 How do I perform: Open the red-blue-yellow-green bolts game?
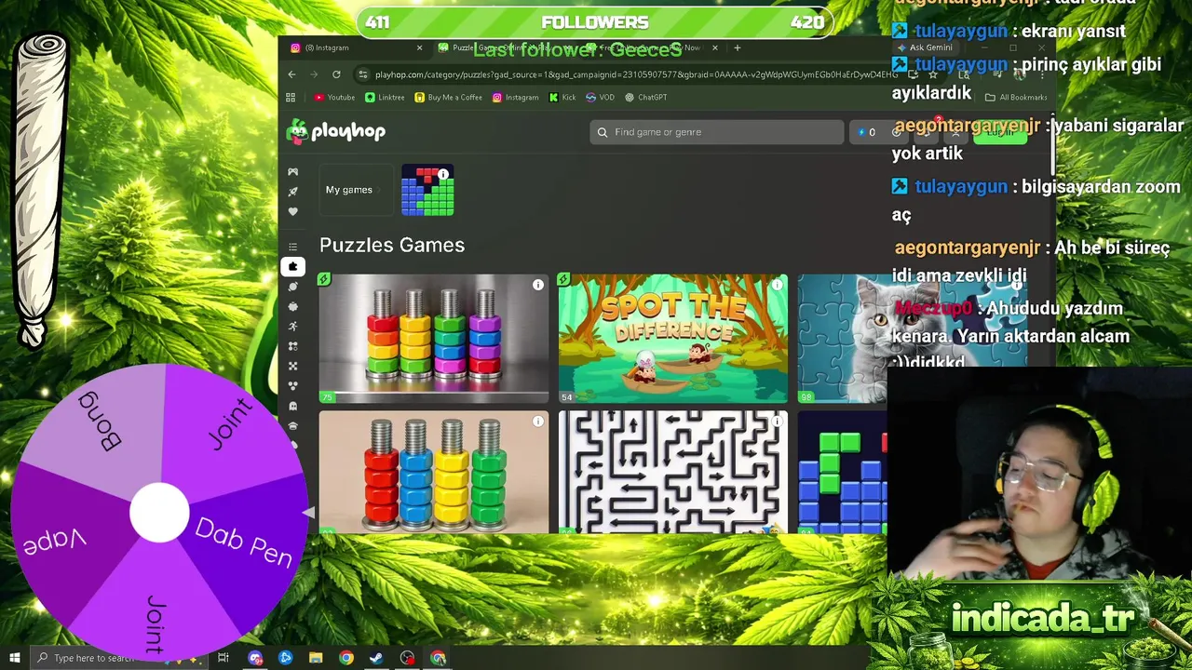pyautogui.click(x=434, y=473)
